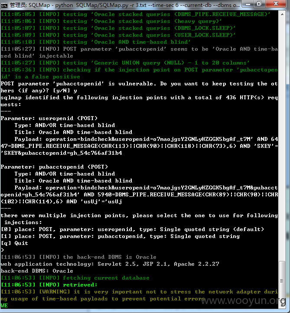Open the cmd window system menu icon
The width and height of the screenshot is (290, 313).
[4, 5]
